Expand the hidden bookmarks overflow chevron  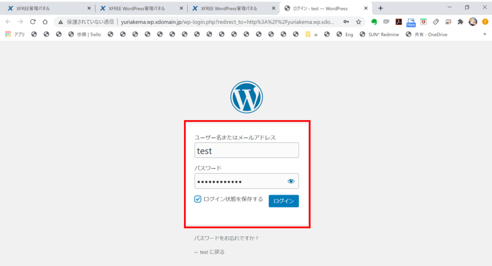[x=484, y=34]
